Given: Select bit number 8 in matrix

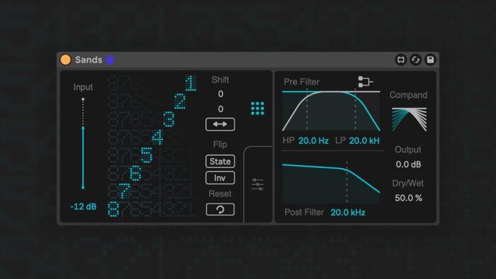Looking at the screenshot, I should coord(113,210).
